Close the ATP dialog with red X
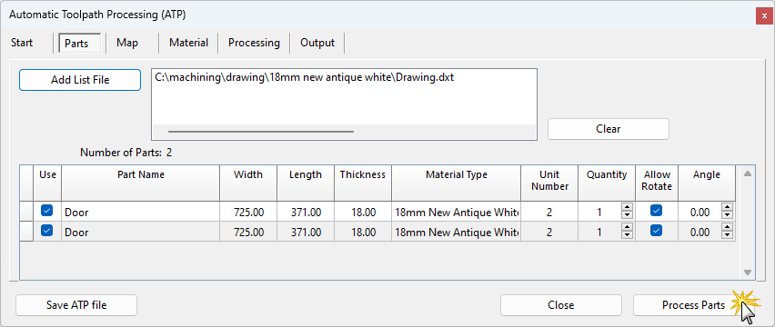The image size is (775, 327). tap(764, 15)
